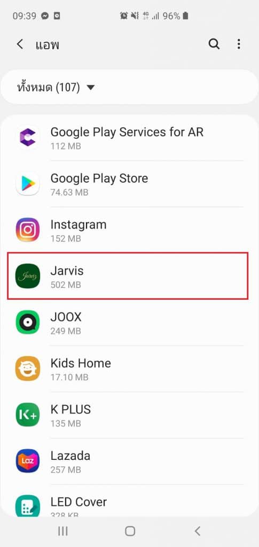The image size is (259, 547).
Task: Open the Jarvis 502 MB app entry
Action: click(128, 276)
